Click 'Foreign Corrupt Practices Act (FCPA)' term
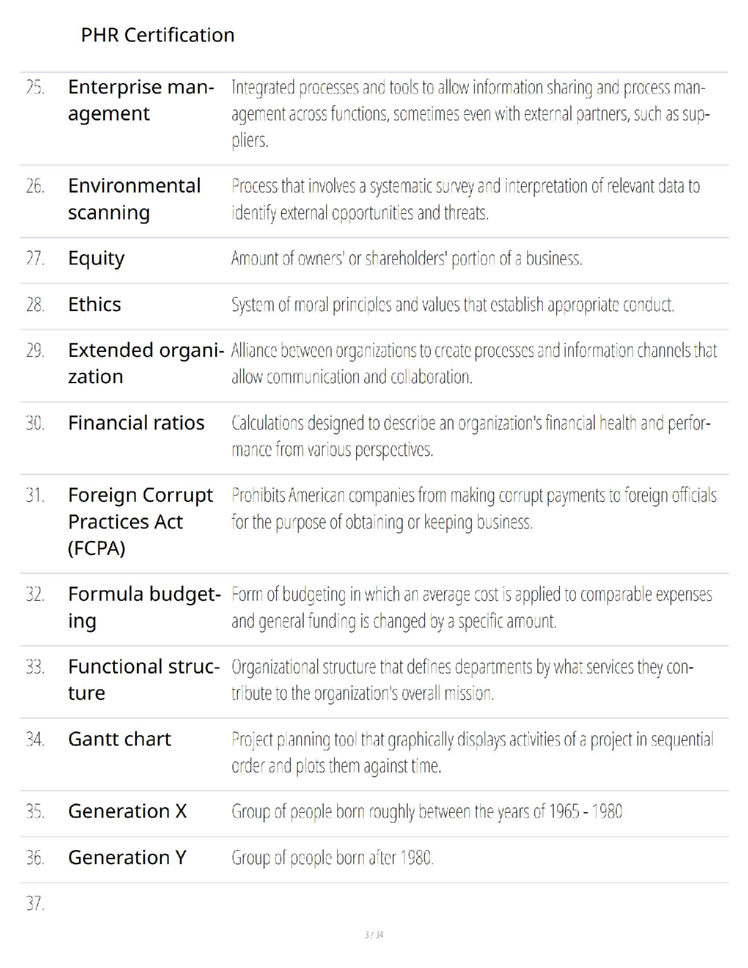 (140, 521)
